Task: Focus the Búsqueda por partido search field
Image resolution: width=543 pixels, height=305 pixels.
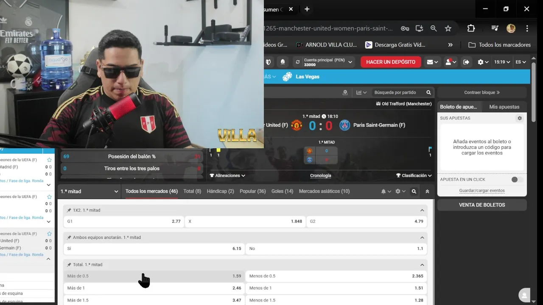Action: [397, 92]
